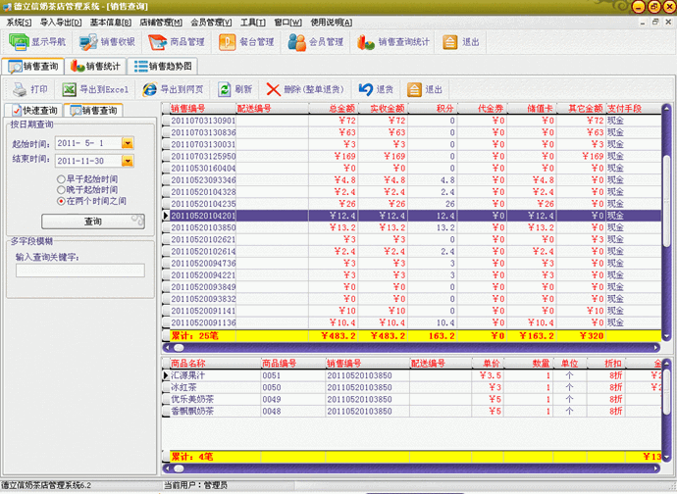Expand the 结束时间 date dropdown

coord(128,161)
